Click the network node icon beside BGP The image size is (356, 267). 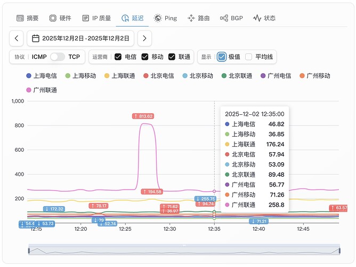coord(224,18)
